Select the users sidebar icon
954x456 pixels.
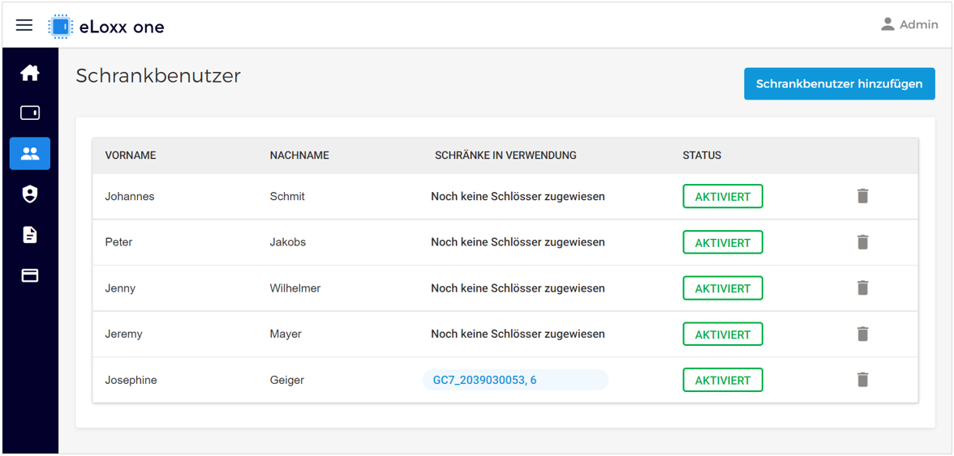pyautogui.click(x=30, y=154)
